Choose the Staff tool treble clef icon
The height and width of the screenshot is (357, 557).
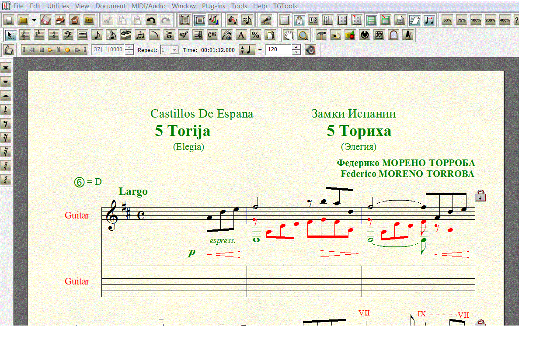25,35
